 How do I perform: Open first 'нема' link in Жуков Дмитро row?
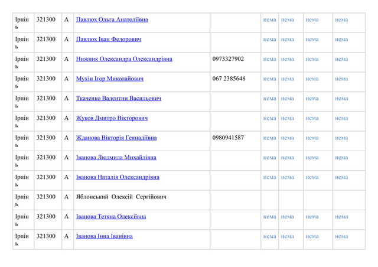pyautogui.click(x=269, y=118)
